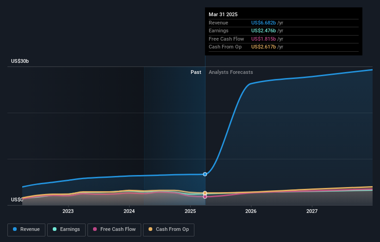
Task: Click the US$30b y-axis label
Action: [20, 61]
